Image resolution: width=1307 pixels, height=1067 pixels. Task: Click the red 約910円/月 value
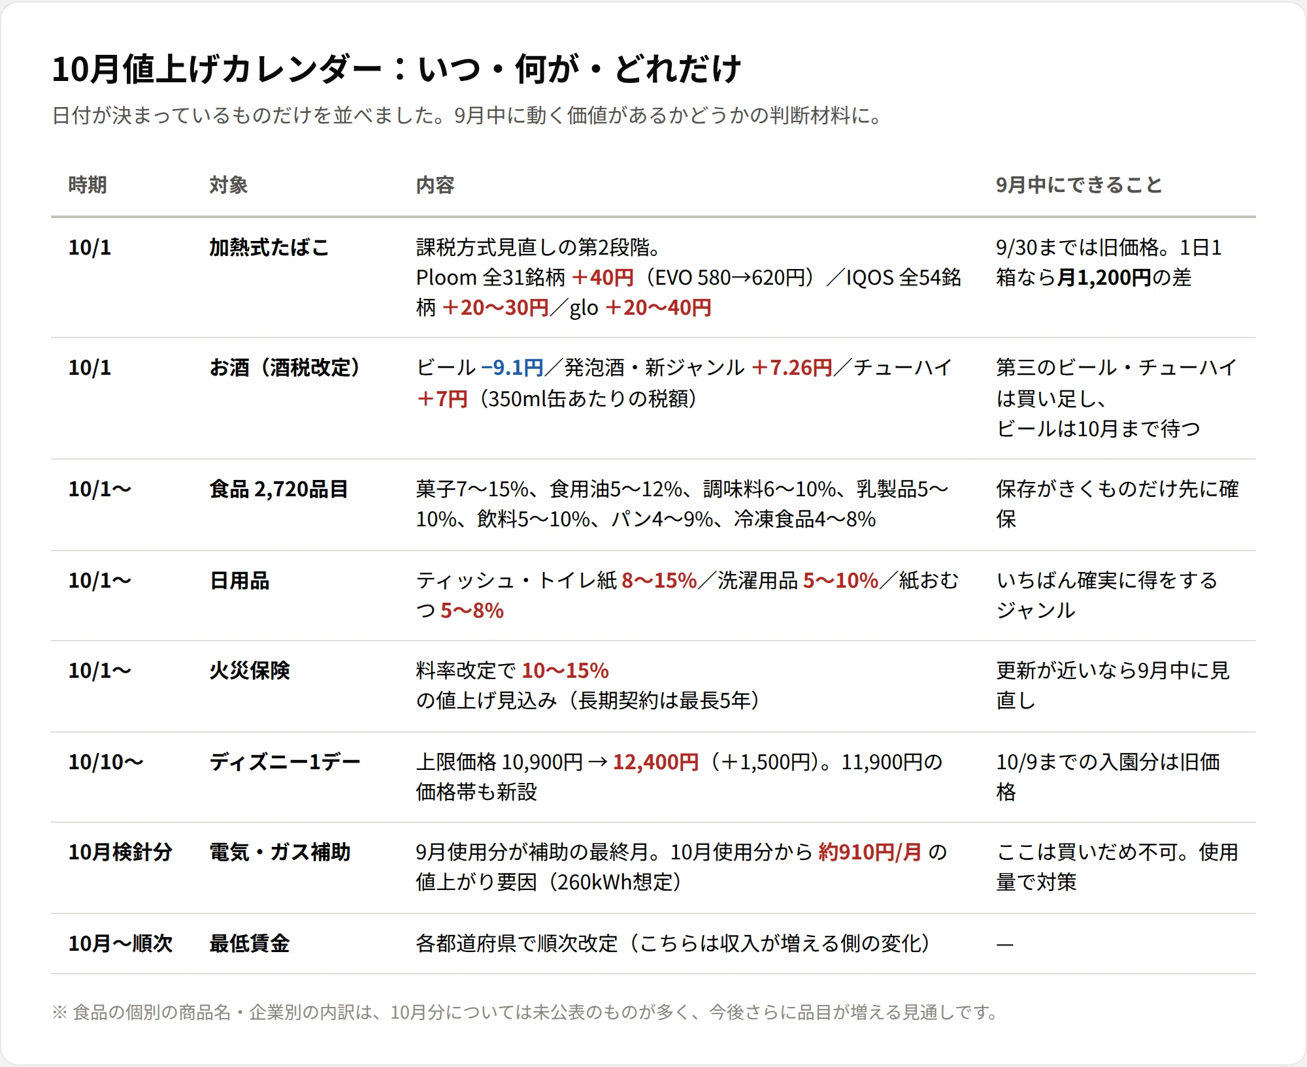[x=870, y=852]
